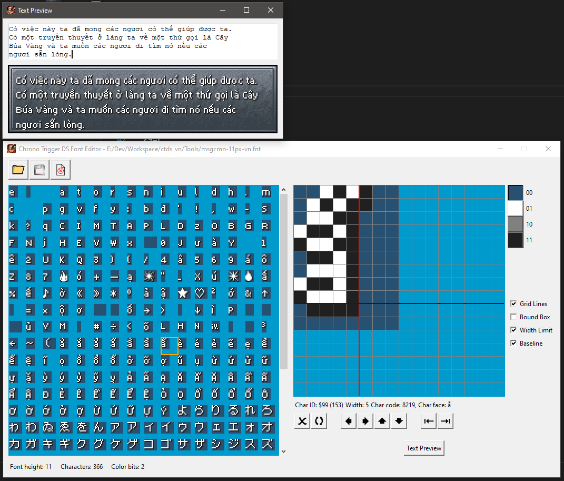Image resolution: width=564 pixels, height=481 pixels.
Task: Open Text Preview with the button
Action: click(424, 448)
